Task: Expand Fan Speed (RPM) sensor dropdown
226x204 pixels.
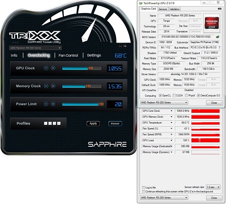Action: [x=171, y=134]
